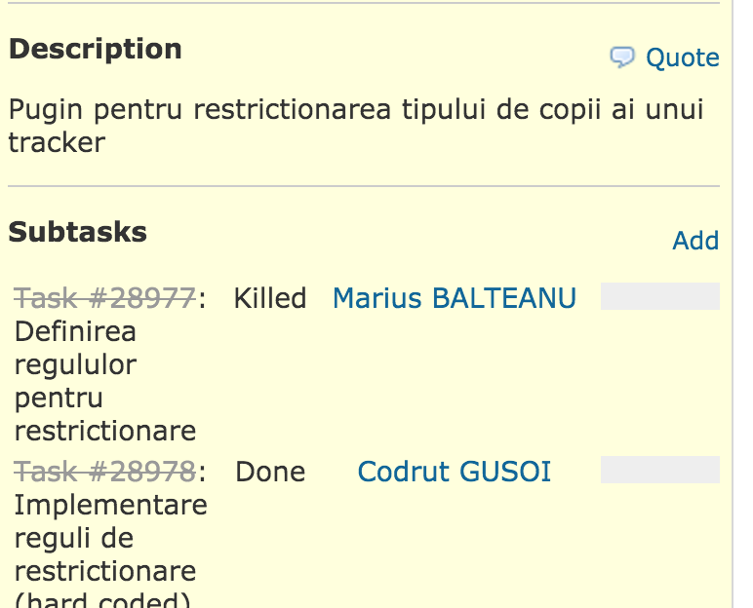The width and height of the screenshot is (753, 608).
Task: Click progress bar for Task #28977
Action: click(x=659, y=296)
